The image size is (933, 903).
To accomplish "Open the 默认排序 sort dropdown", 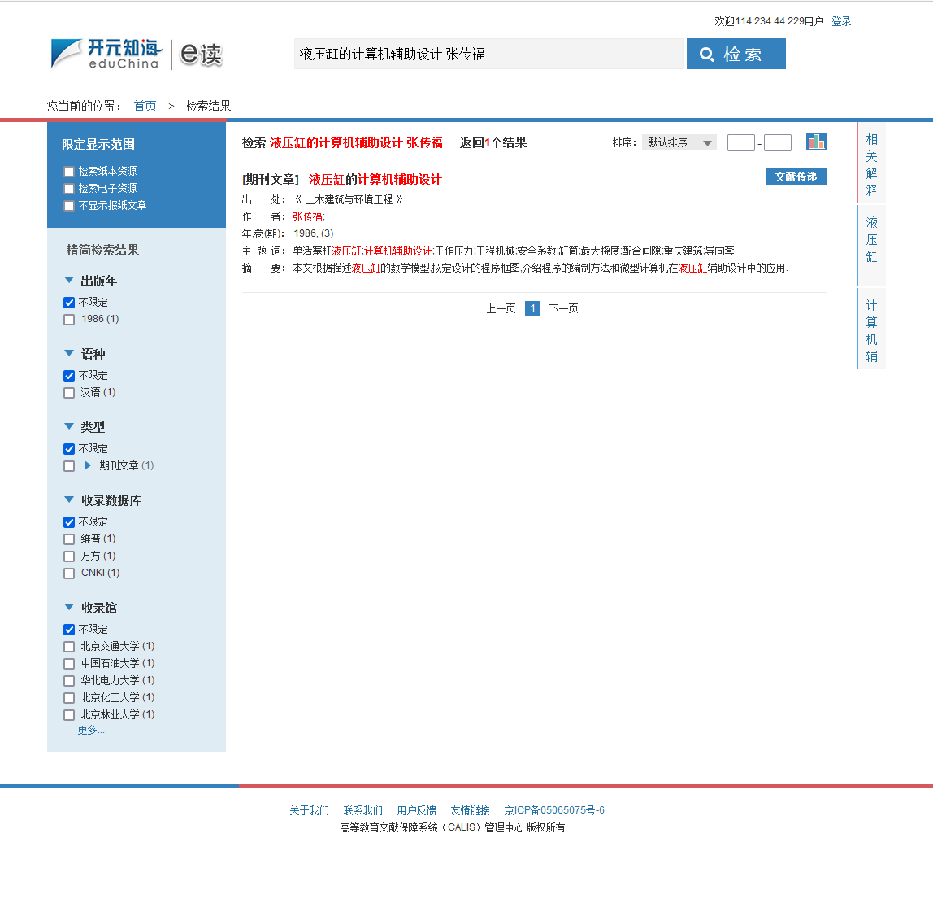I will (679, 142).
